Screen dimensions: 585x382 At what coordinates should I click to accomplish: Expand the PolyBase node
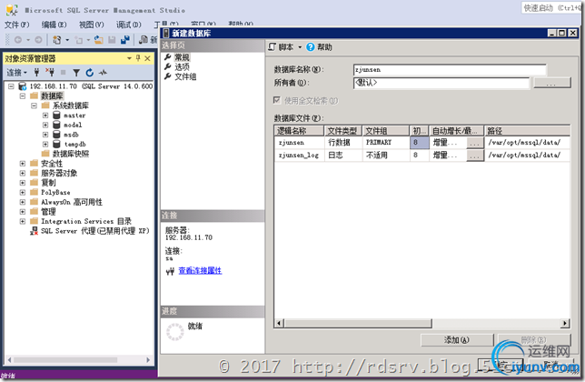click(23, 193)
